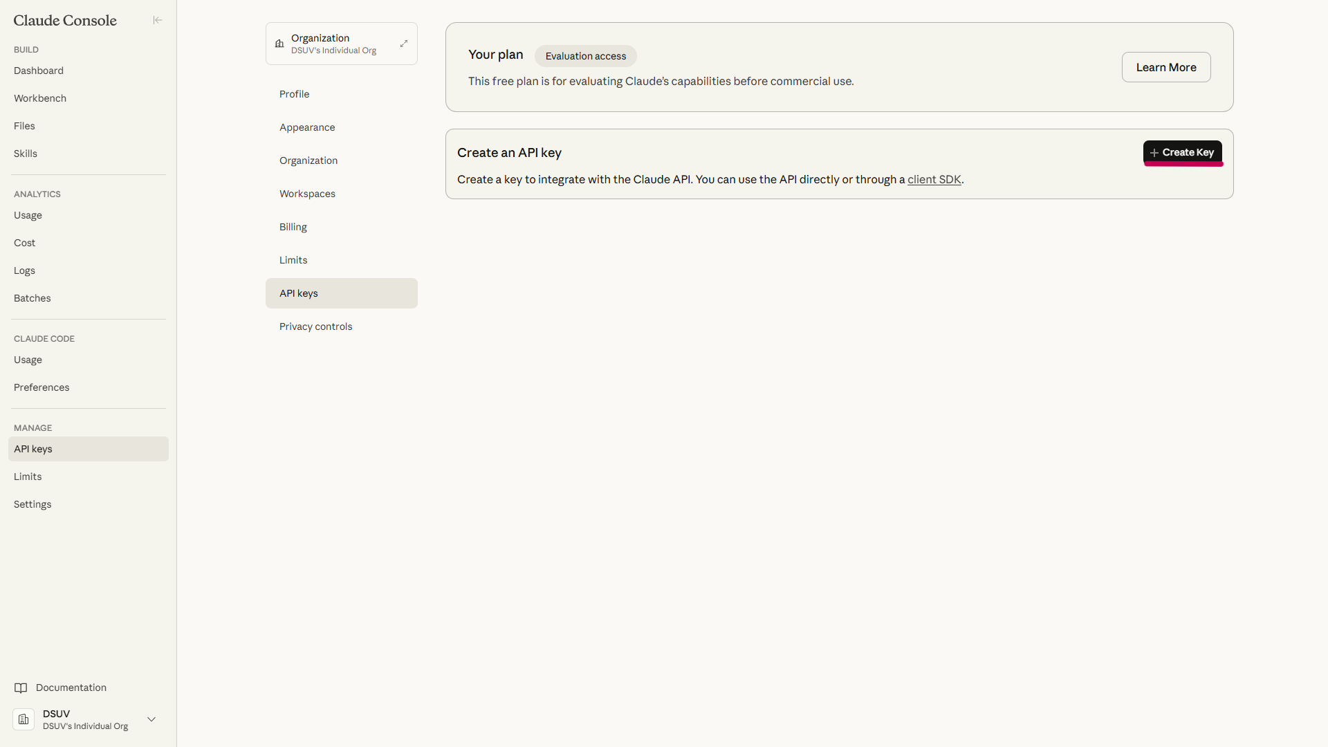Click the Documentation book icon
Image resolution: width=1328 pixels, height=747 pixels.
21,688
